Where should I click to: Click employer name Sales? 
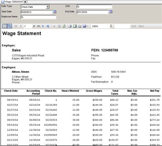click(16, 50)
